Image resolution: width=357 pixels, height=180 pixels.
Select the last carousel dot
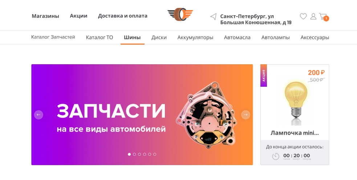(x=155, y=154)
